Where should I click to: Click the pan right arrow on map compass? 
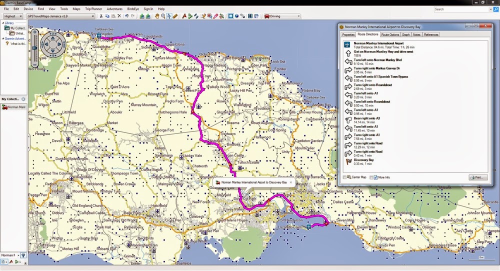coord(60,44)
